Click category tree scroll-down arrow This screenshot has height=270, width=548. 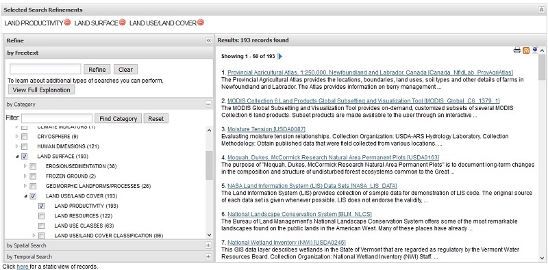209,235
